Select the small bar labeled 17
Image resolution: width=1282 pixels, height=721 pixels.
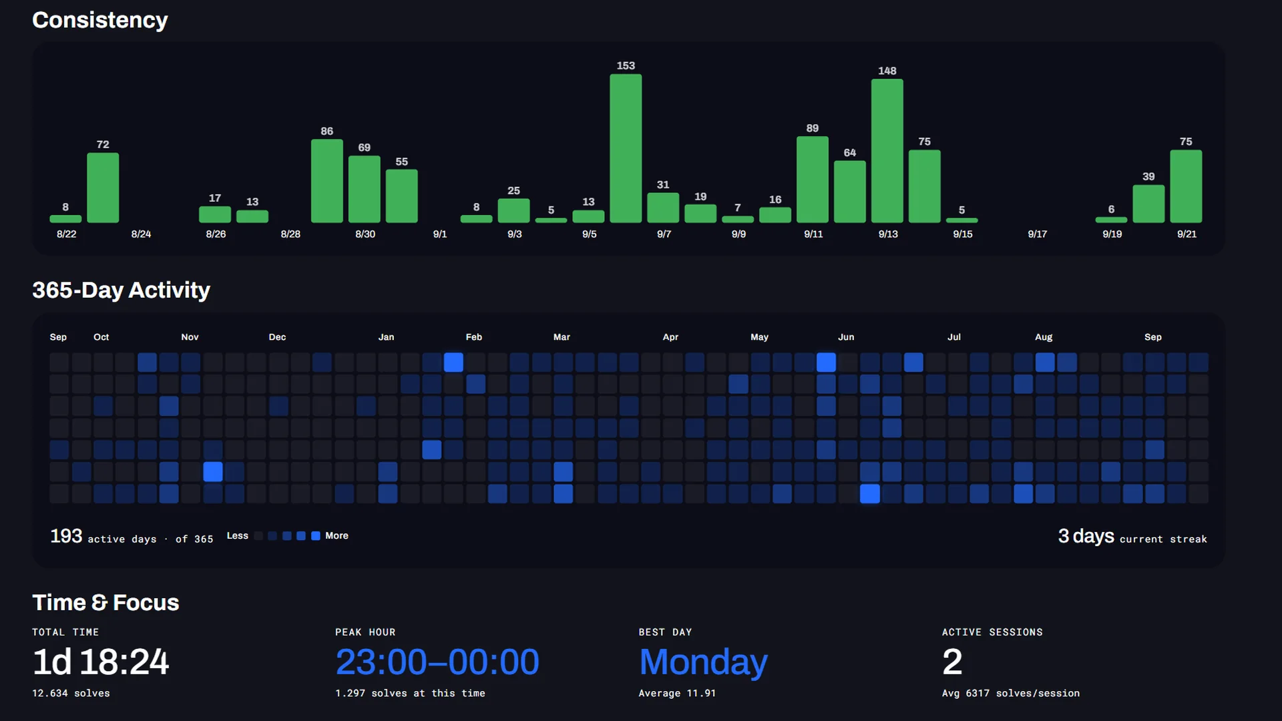pyautogui.click(x=215, y=214)
